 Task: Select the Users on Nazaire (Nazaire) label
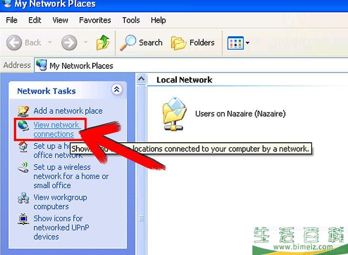(x=240, y=114)
